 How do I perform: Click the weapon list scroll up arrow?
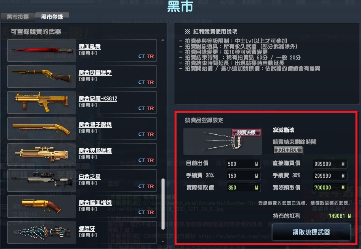(163, 40)
